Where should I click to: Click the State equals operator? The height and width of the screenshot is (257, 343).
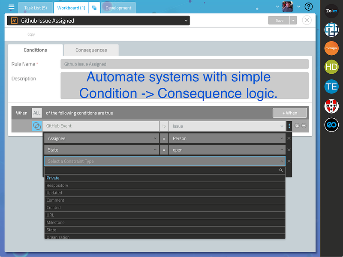(x=164, y=149)
